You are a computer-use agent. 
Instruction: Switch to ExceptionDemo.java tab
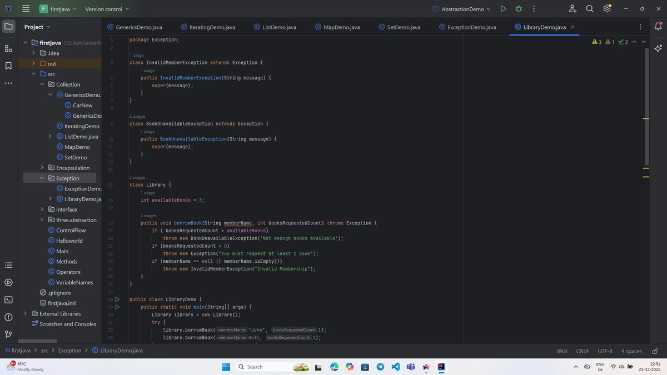point(467,27)
